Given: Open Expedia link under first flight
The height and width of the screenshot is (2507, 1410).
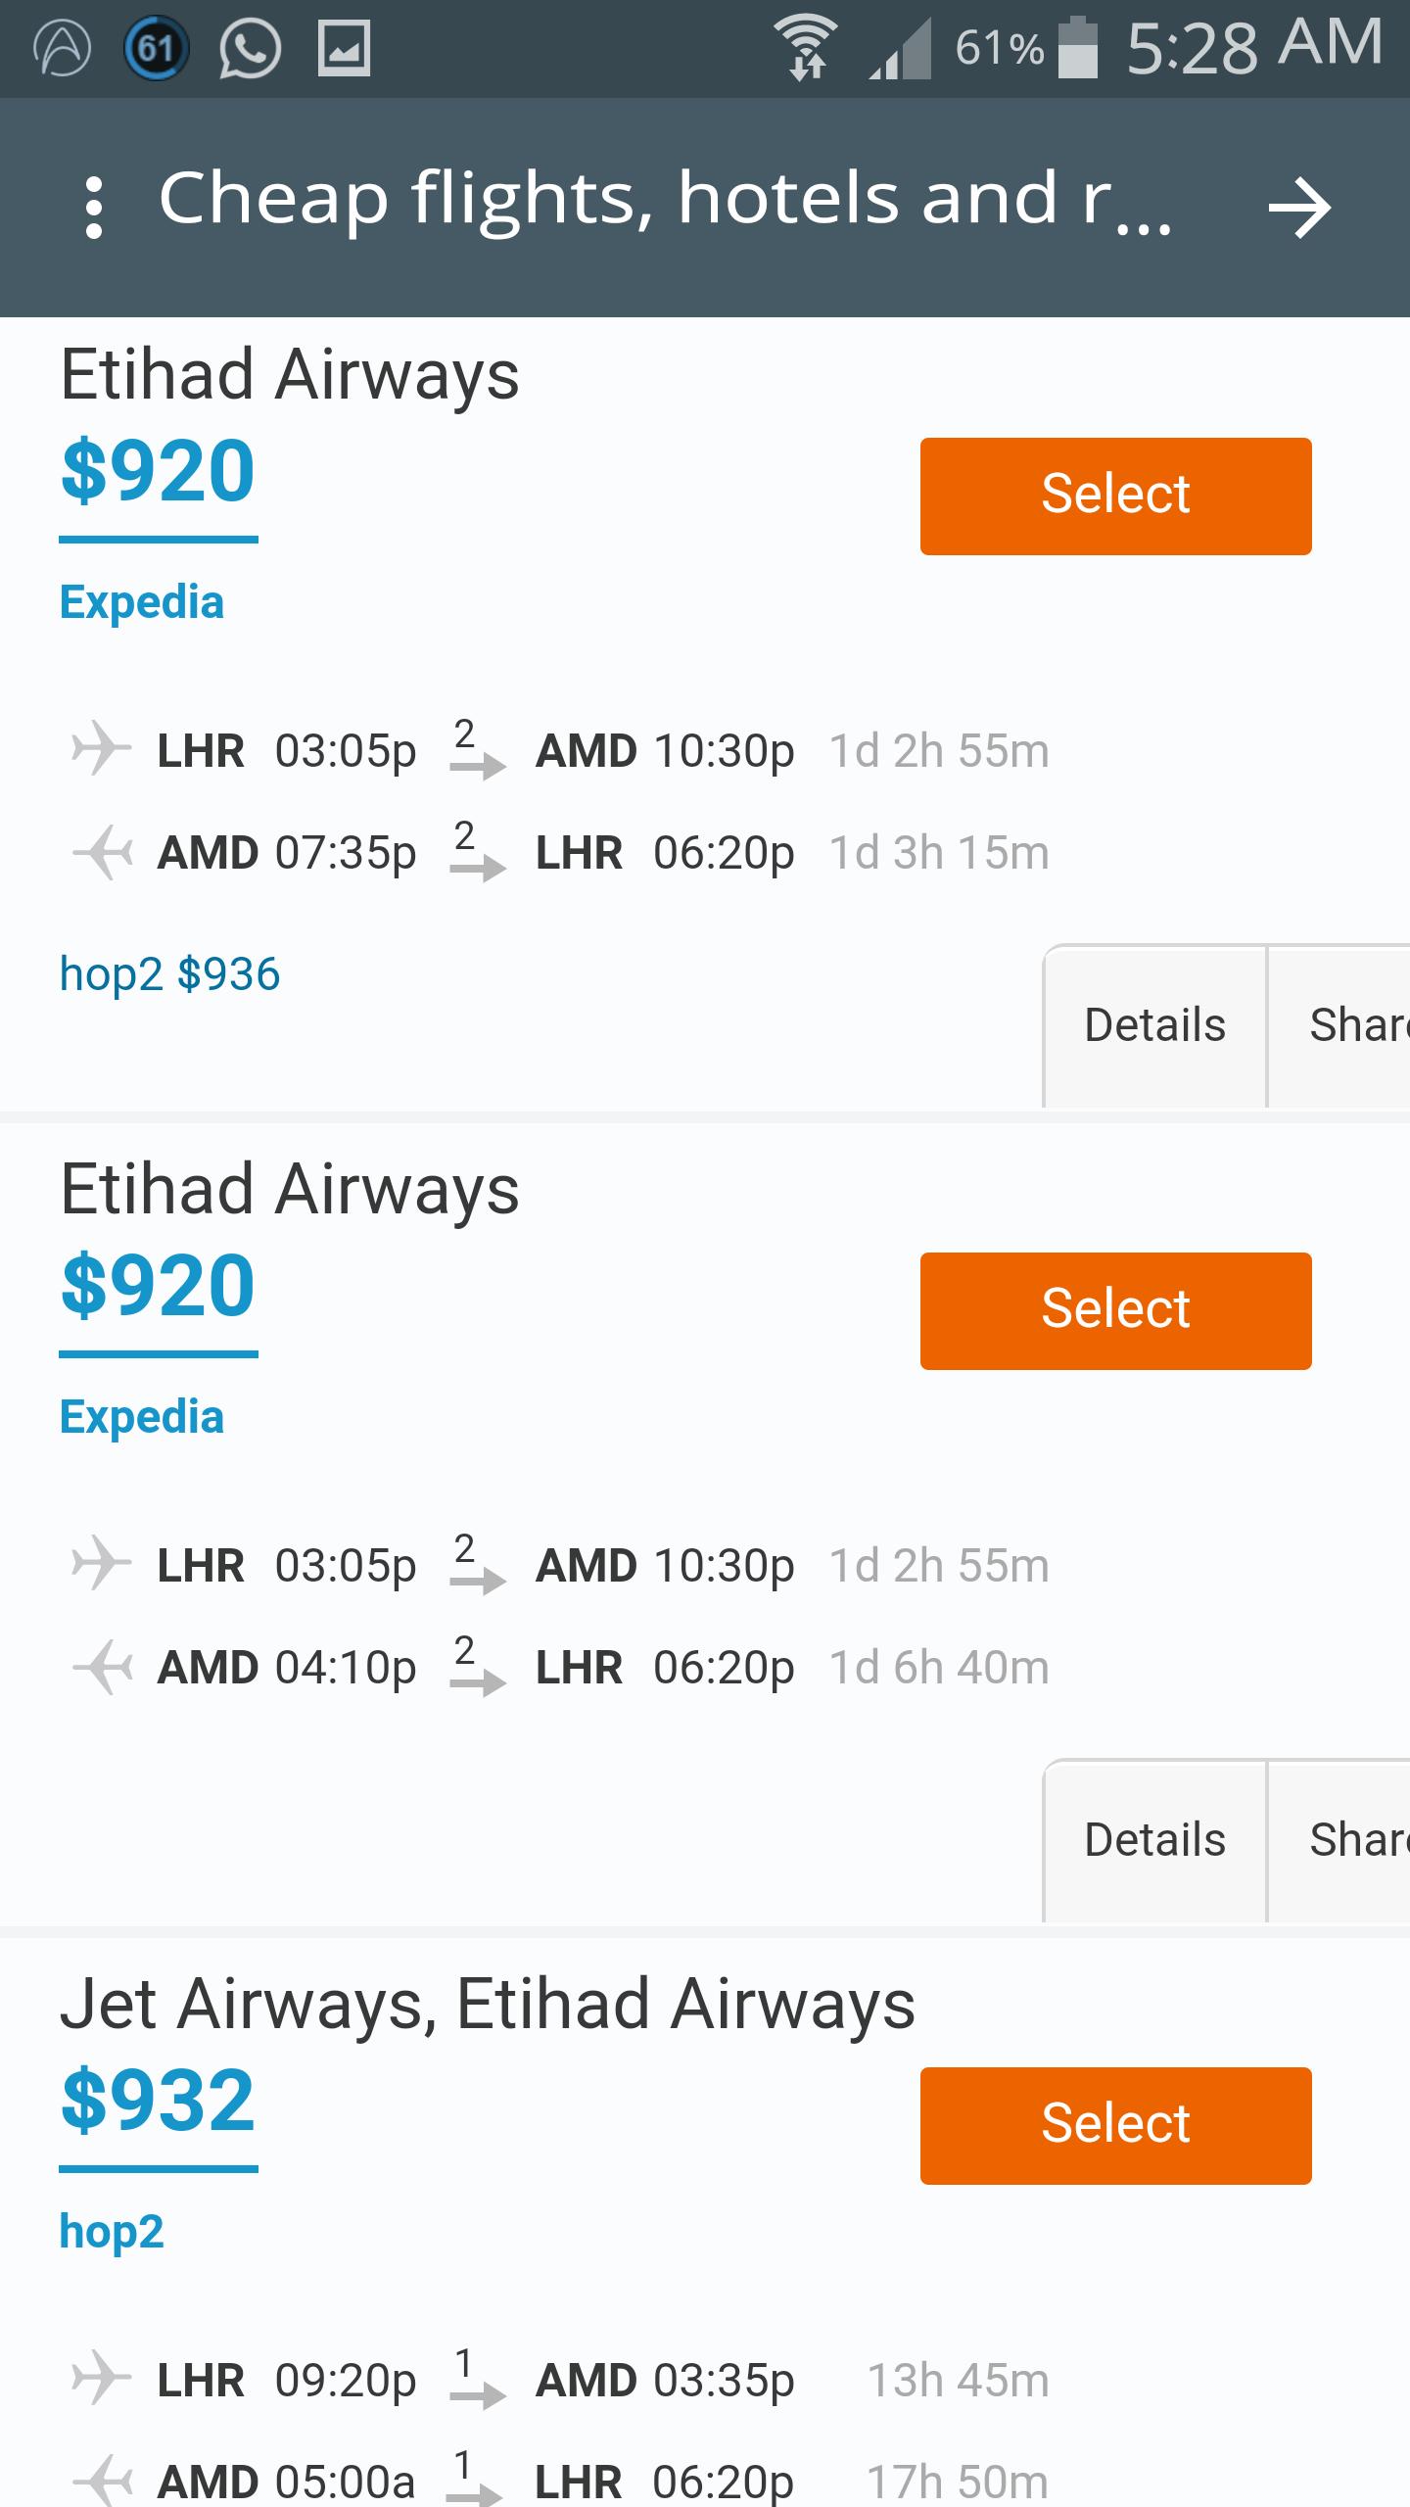Looking at the screenshot, I should pos(142,602).
